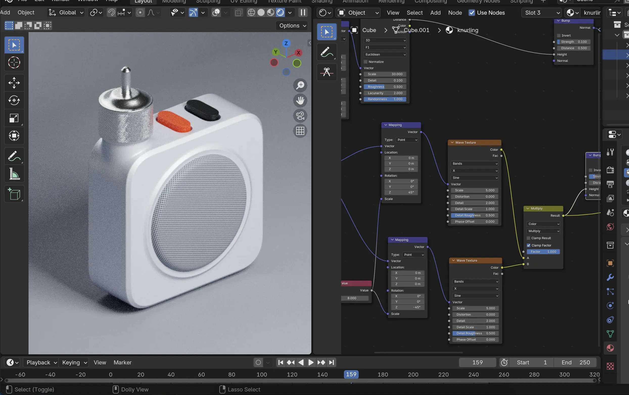The height and width of the screenshot is (395, 629).
Task: Collapse the upper Mapping node
Action: (x=386, y=125)
